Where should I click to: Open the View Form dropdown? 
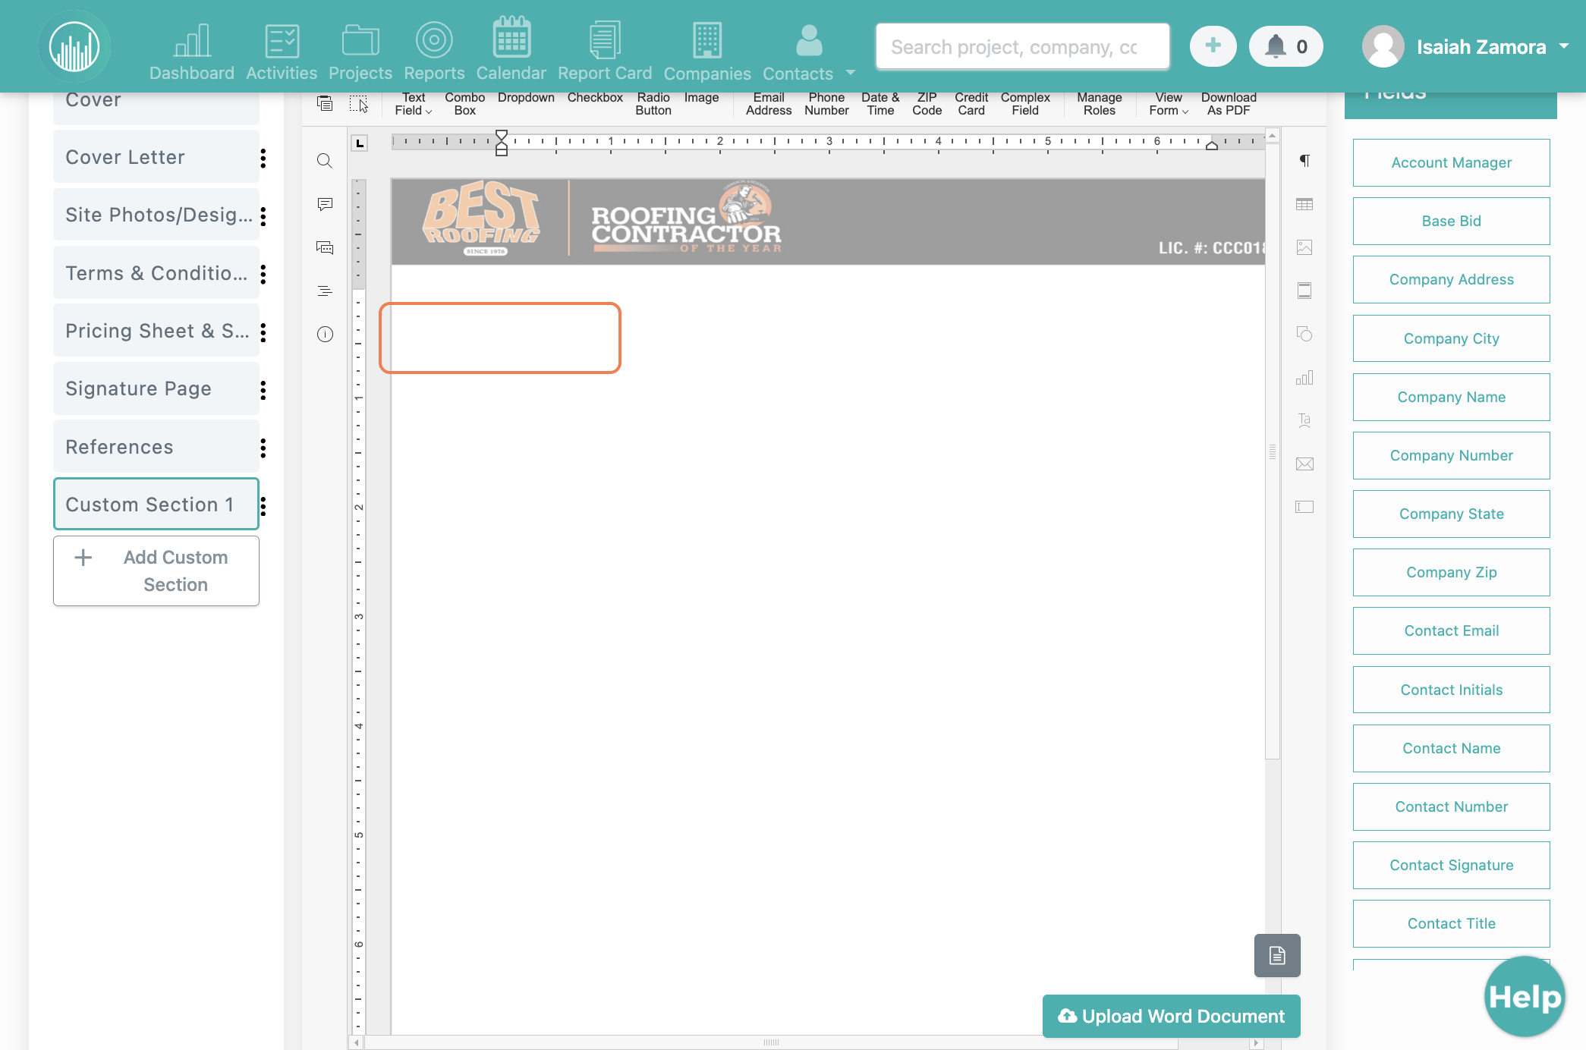point(1169,104)
